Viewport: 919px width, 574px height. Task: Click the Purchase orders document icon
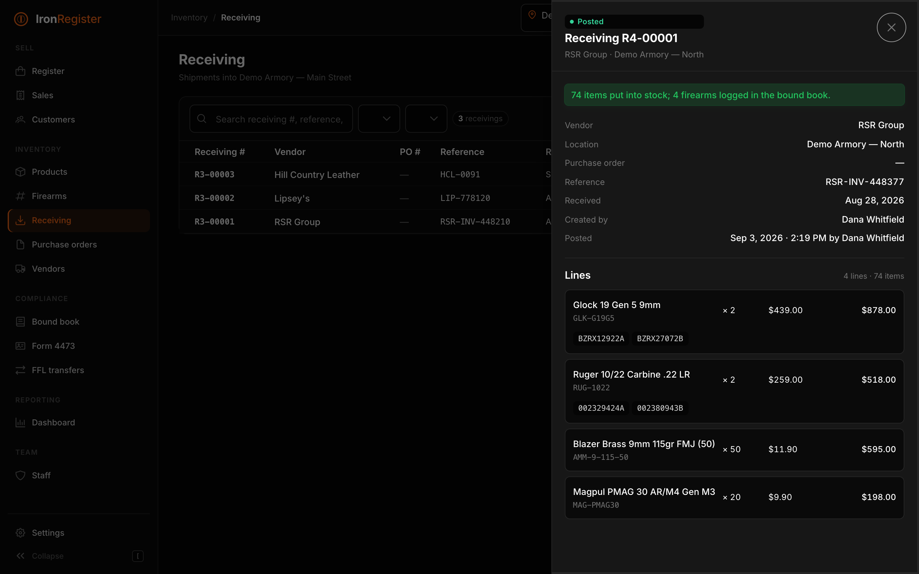(x=20, y=245)
